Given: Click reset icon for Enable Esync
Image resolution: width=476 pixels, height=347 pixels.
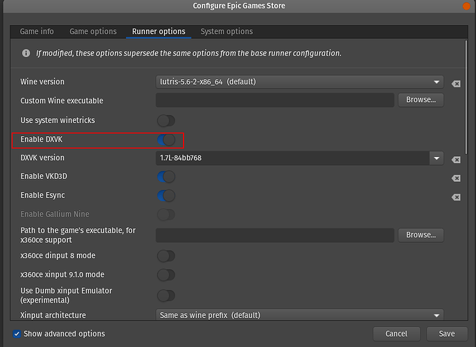Looking at the screenshot, I should (x=456, y=197).
